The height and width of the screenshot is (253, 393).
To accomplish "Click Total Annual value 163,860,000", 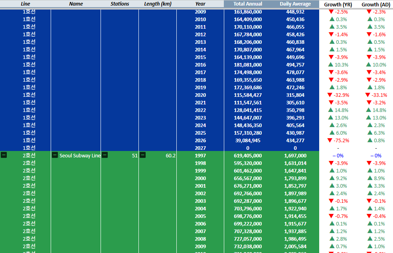I will click(x=248, y=12).
